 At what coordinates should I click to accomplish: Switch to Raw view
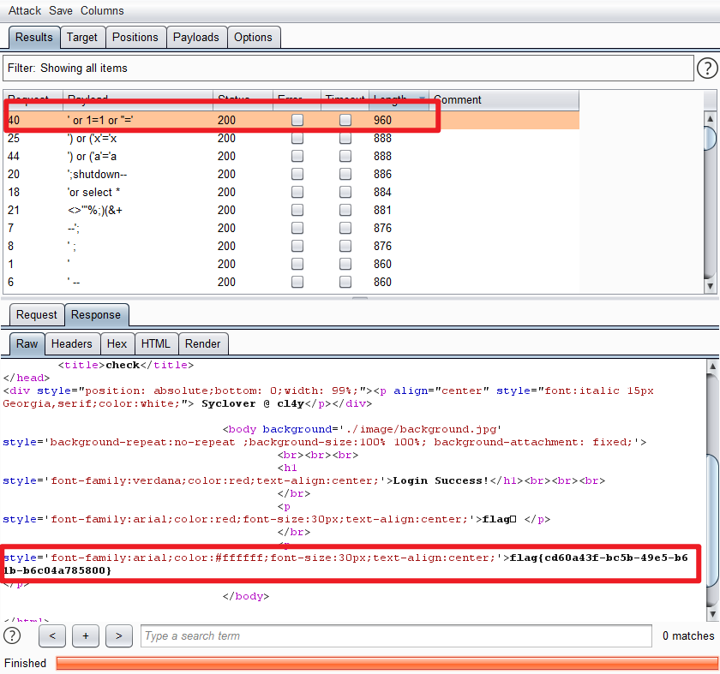(x=27, y=343)
